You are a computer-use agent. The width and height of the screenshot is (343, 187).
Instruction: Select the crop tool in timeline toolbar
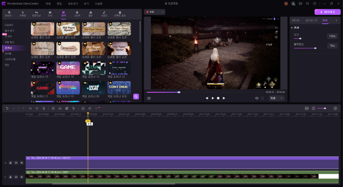(x=23, y=108)
